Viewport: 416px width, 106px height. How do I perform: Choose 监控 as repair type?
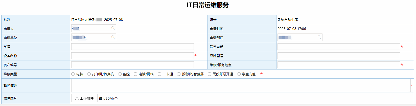click(120, 74)
